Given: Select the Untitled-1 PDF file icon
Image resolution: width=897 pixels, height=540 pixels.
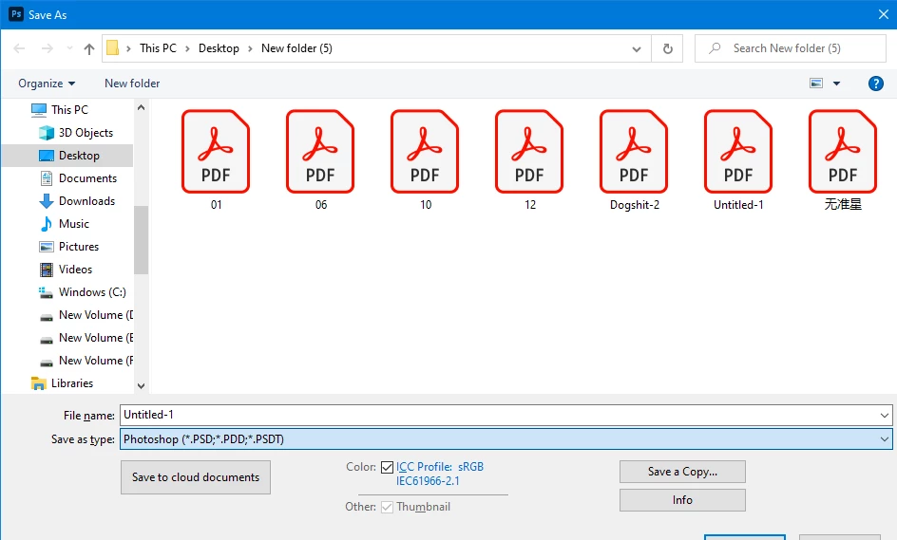Looking at the screenshot, I should pos(738,152).
